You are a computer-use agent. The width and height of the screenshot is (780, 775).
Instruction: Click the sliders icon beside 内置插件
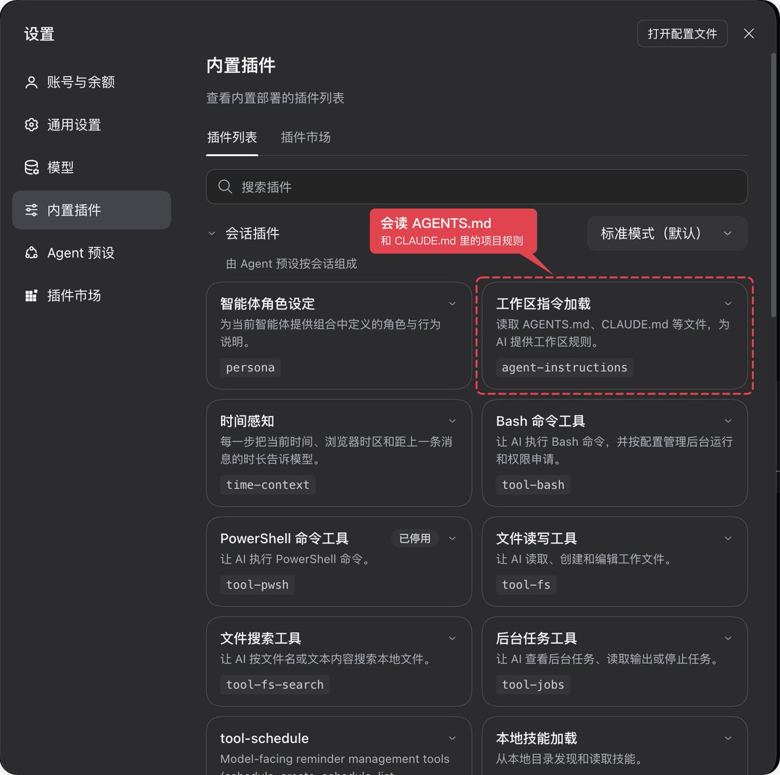31,210
